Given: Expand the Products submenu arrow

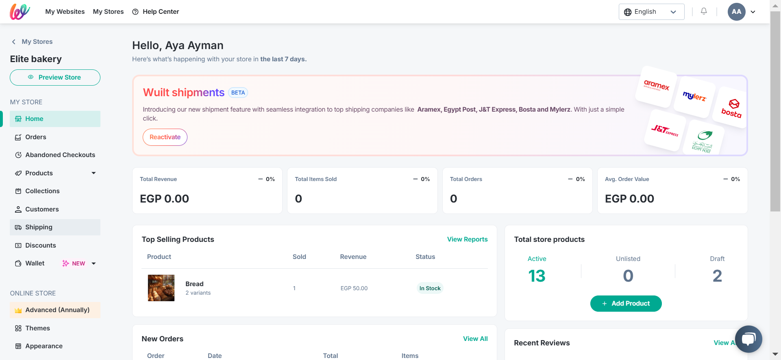Looking at the screenshot, I should click(x=94, y=173).
